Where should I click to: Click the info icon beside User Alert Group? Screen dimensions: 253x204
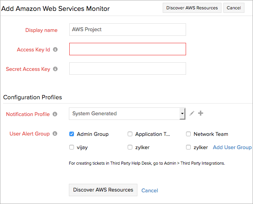tap(55, 134)
